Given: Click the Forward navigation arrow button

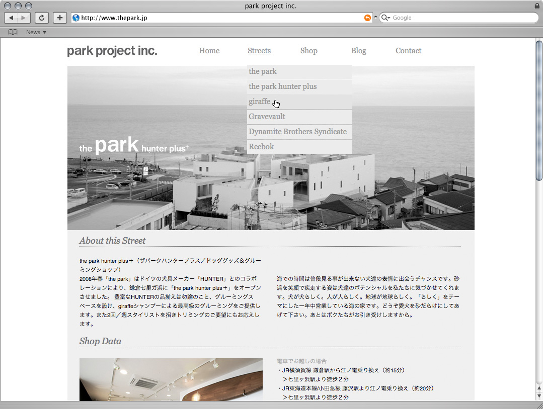Looking at the screenshot, I should tap(24, 18).
